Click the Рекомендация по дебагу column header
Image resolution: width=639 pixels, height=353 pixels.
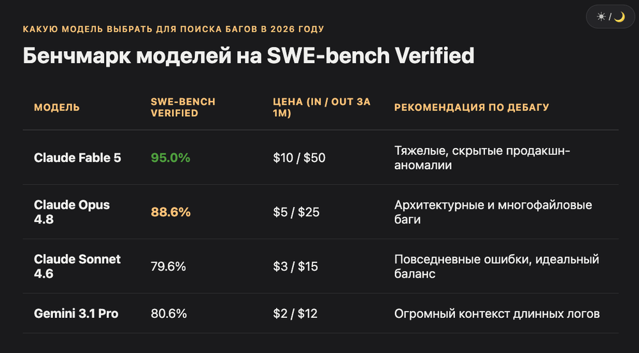click(x=472, y=107)
